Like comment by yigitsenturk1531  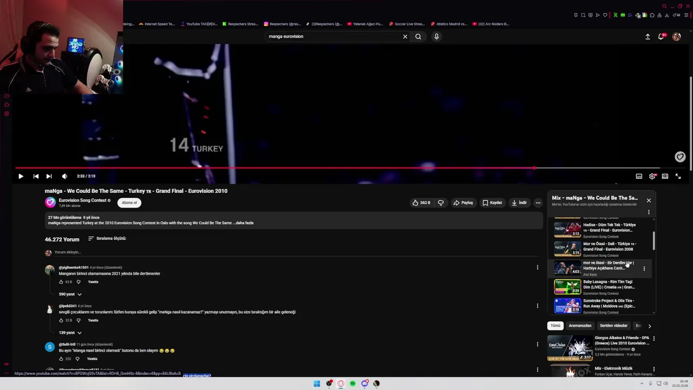click(x=61, y=282)
